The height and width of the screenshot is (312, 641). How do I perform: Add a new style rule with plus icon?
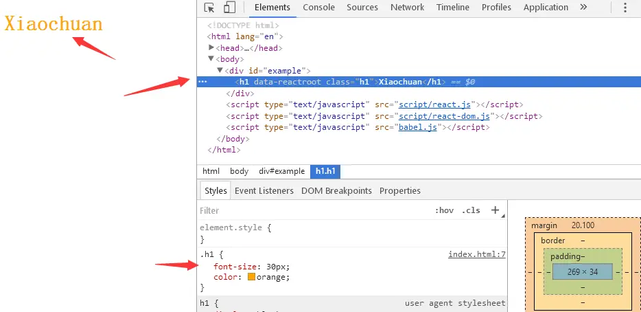pos(495,210)
